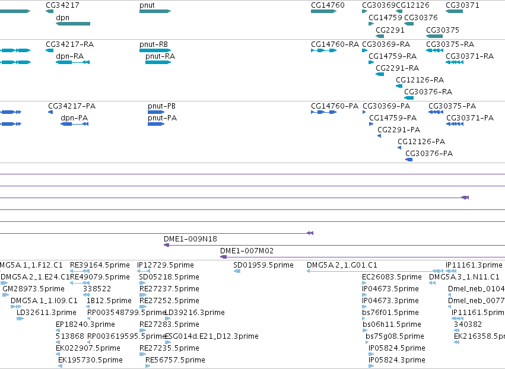Select EST EK022907.5prime
Image resolution: width=505 pixels, height=369 pixels.
(88, 348)
